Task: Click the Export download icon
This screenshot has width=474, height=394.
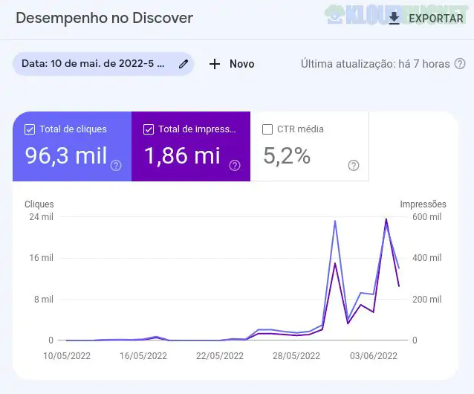Action: coord(394,18)
